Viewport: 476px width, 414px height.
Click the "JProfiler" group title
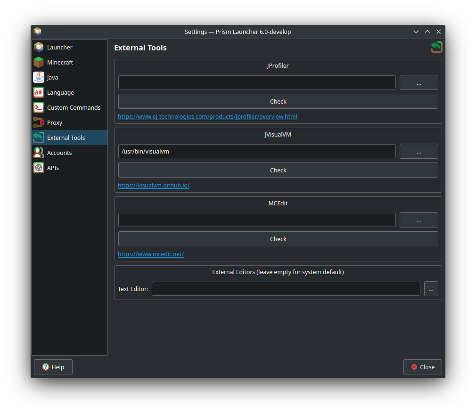(x=278, y=66)
